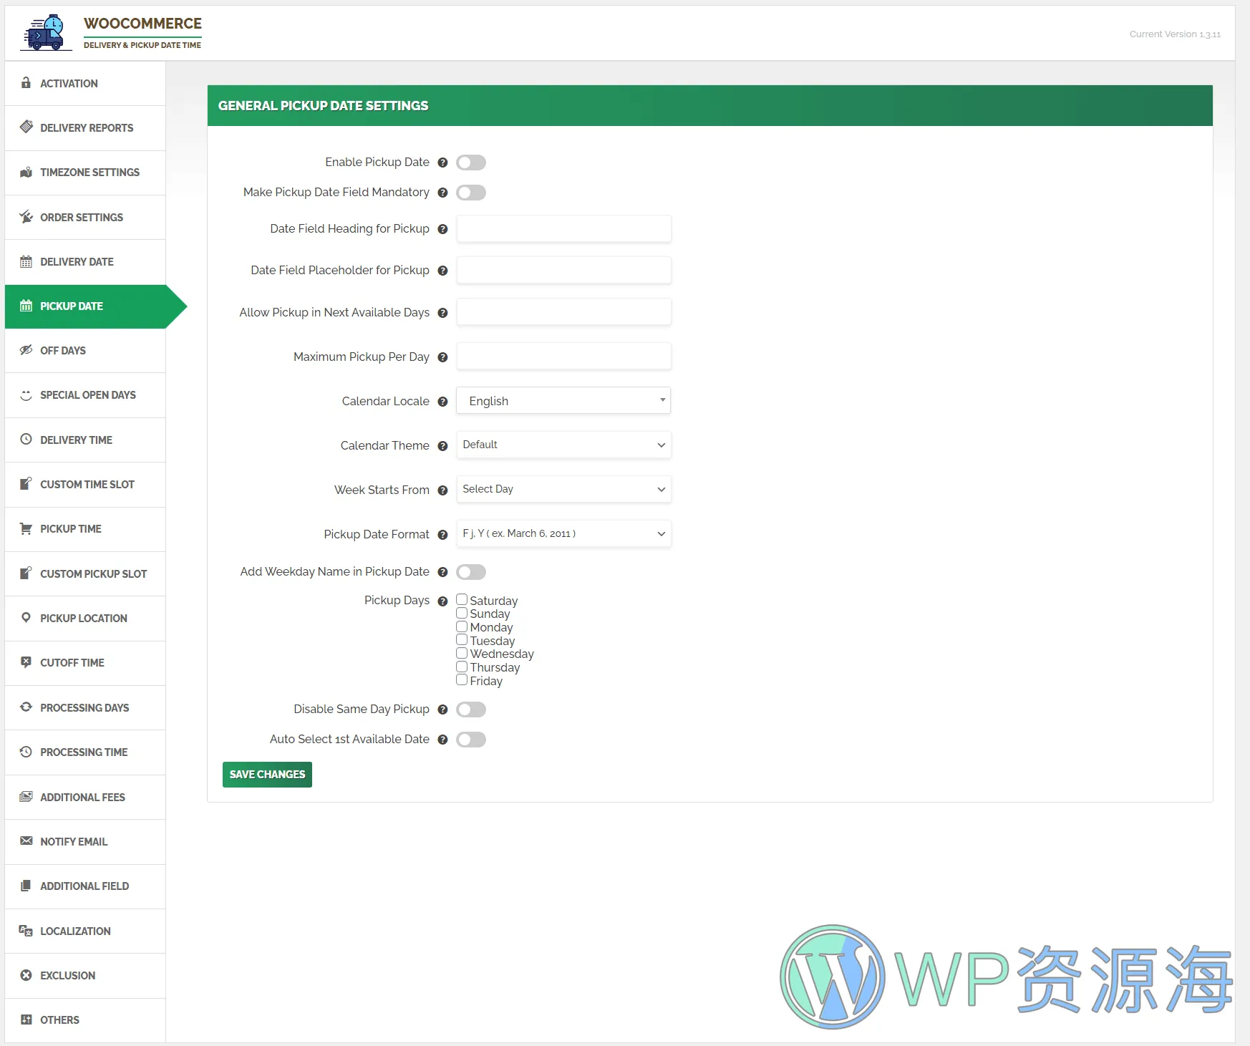Go to the Off Days menu item

[x=63, y=351]
